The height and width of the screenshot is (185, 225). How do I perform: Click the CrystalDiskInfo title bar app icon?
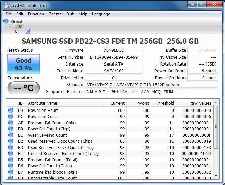tap(6, 5)
